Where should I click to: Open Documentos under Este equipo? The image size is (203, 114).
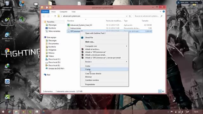tap(54, 44)
